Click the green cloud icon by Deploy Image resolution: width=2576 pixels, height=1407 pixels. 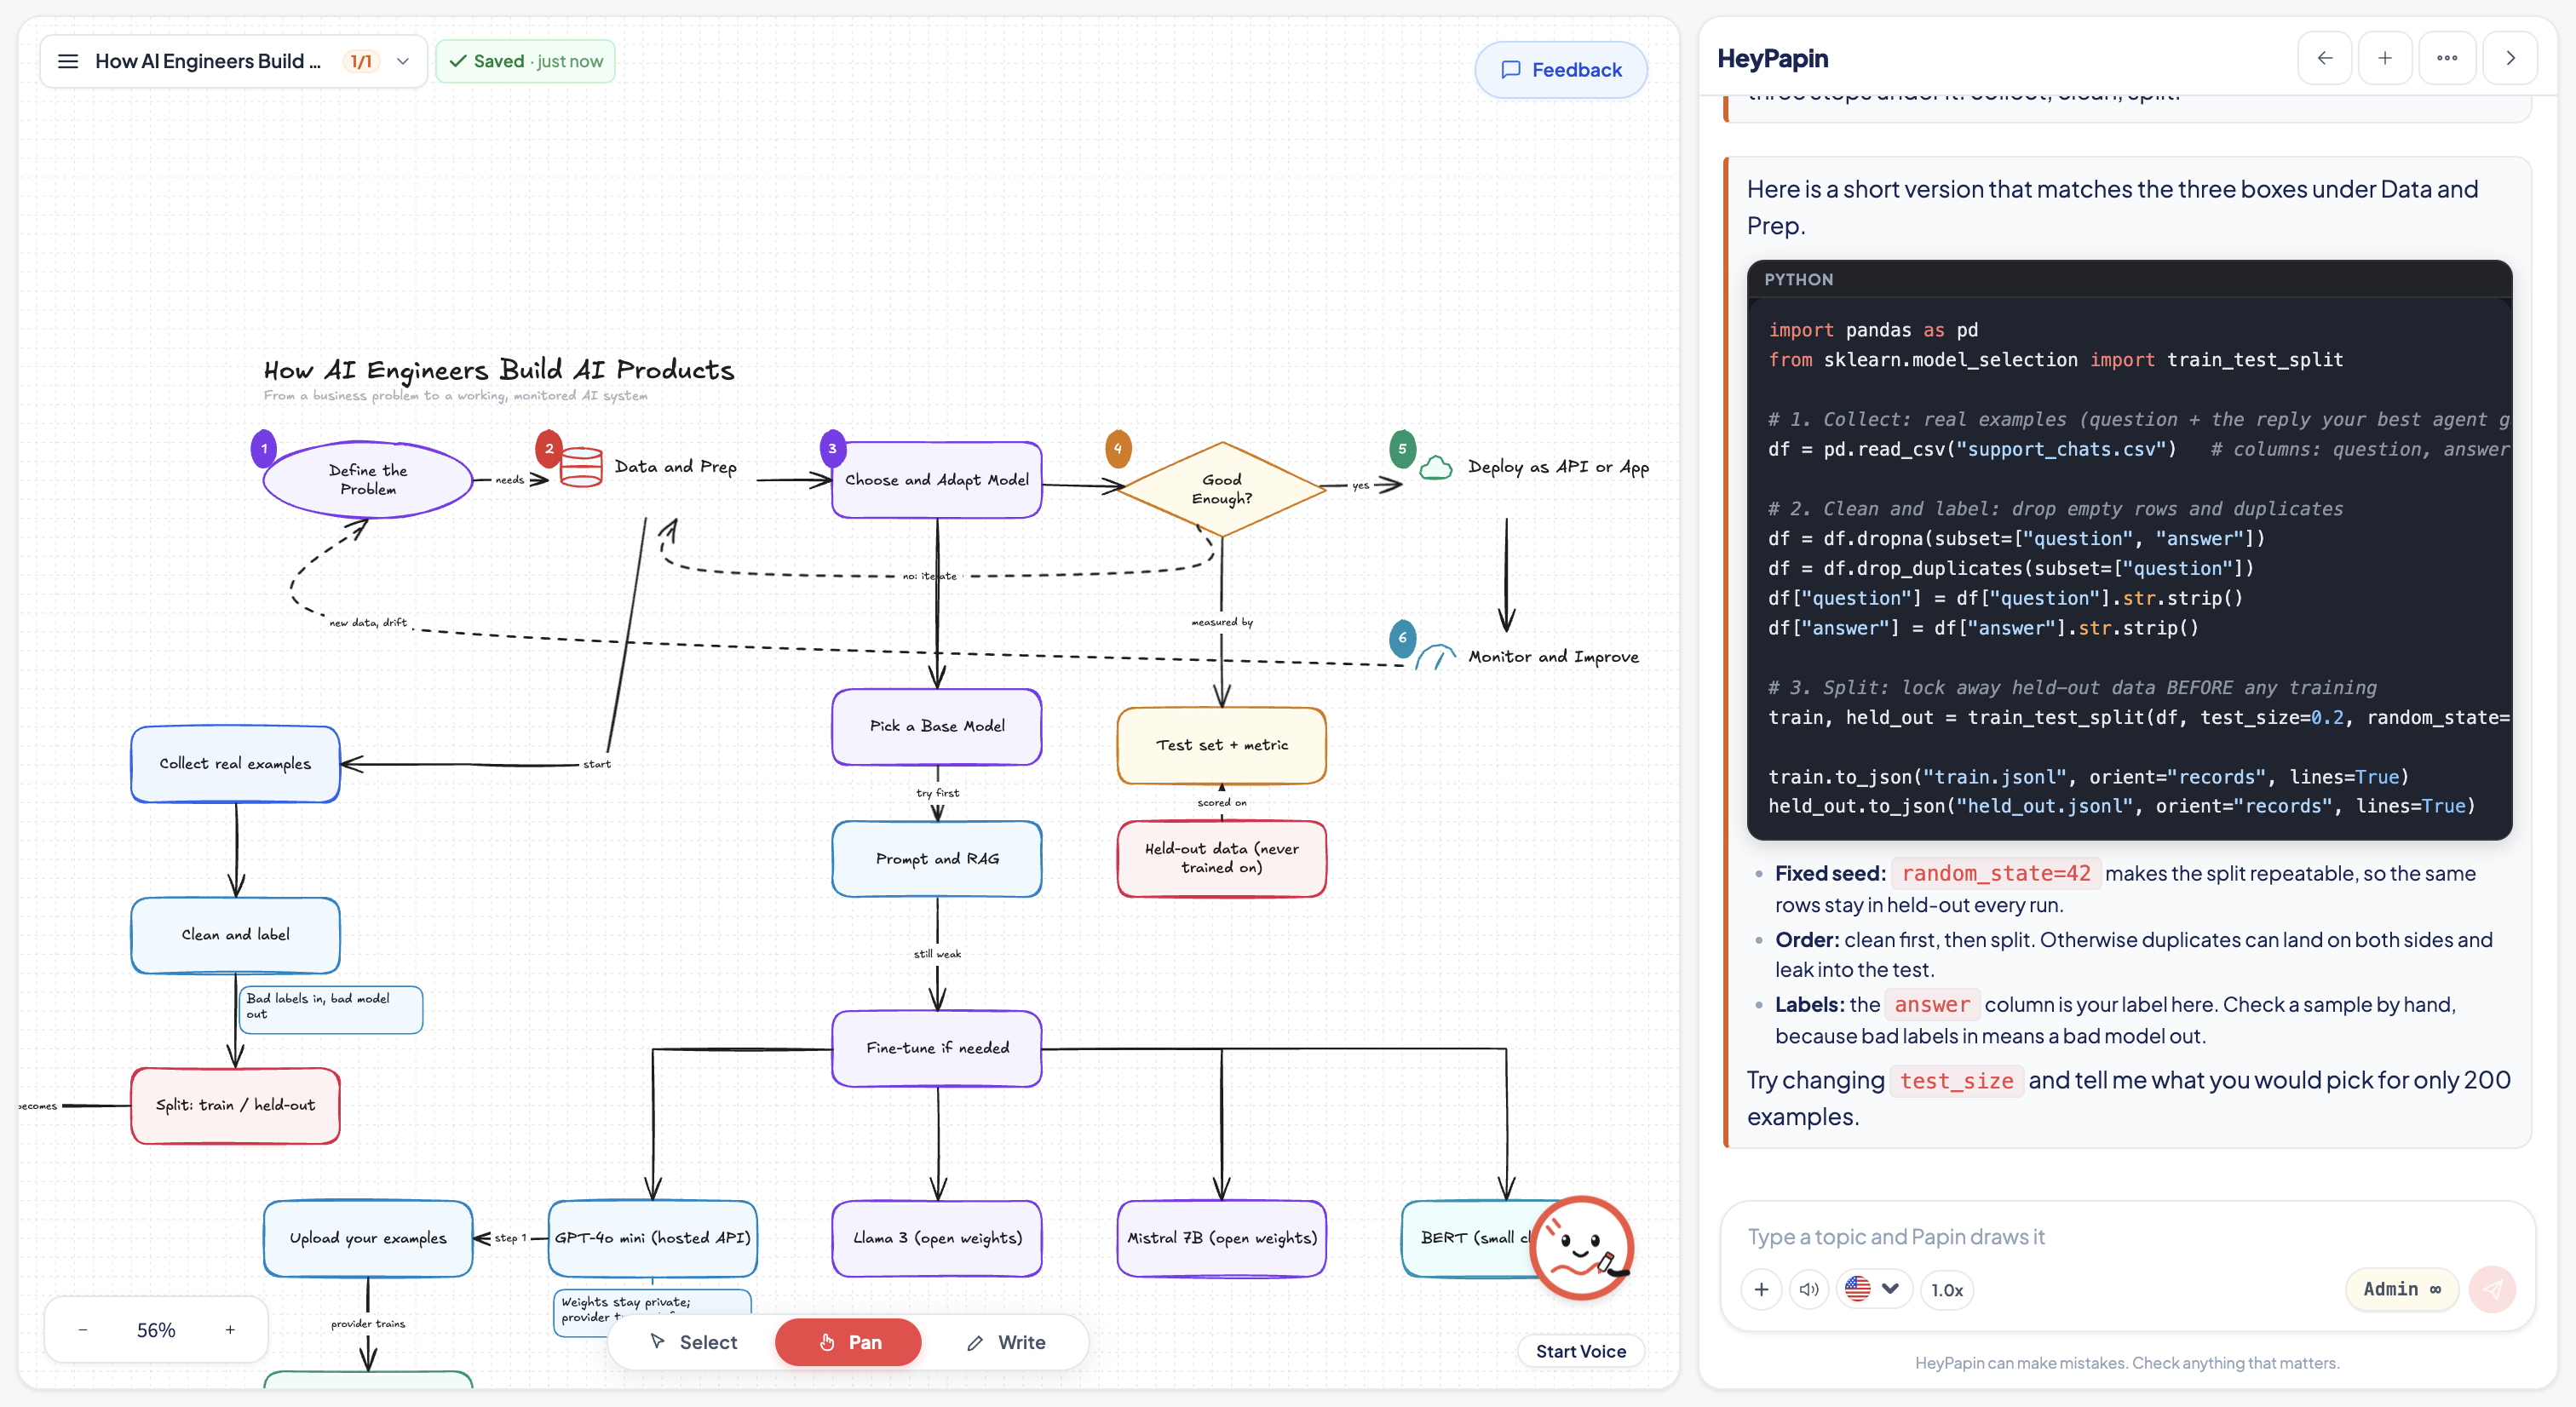pyautogui.click(x=1436, y=467)
